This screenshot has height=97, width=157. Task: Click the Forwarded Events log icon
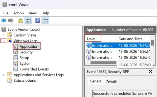coord(16,69)
